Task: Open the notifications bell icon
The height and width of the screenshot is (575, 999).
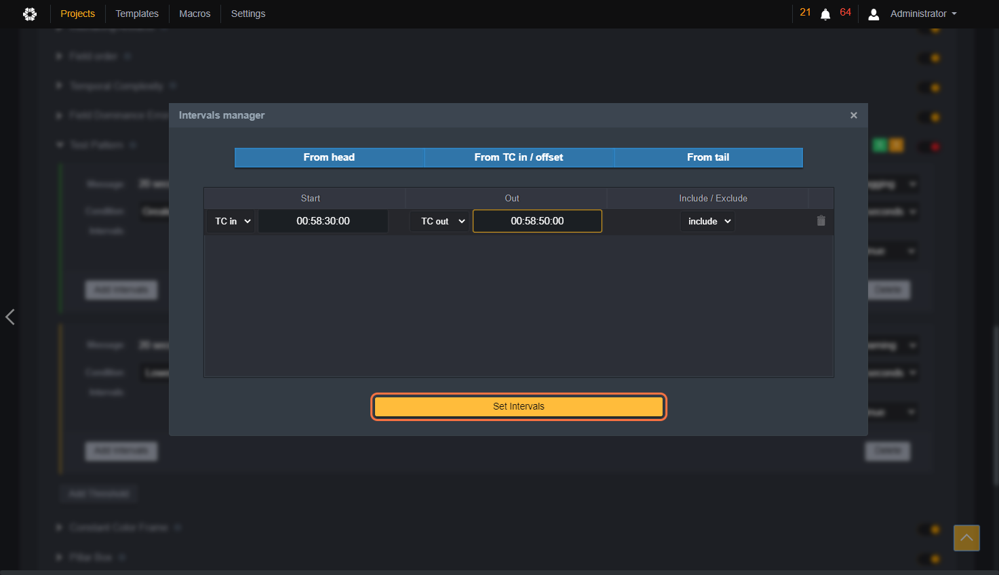Action: 825,14
